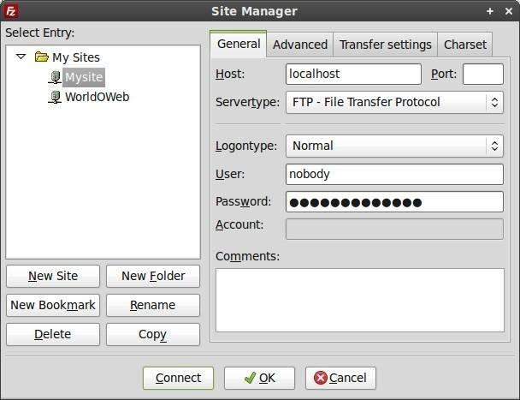Click the Select Entry: label

(x=40, y=33)
